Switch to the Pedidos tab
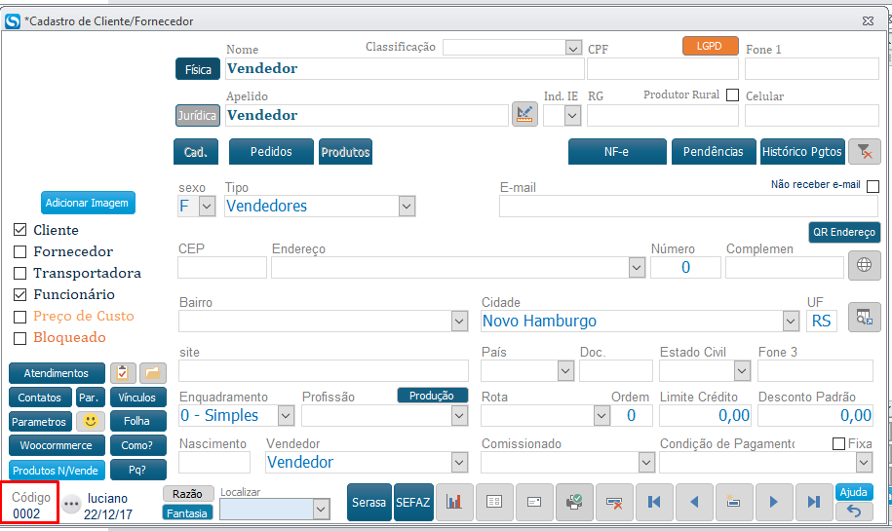The image size is (892, 531). tap(272, 152)
